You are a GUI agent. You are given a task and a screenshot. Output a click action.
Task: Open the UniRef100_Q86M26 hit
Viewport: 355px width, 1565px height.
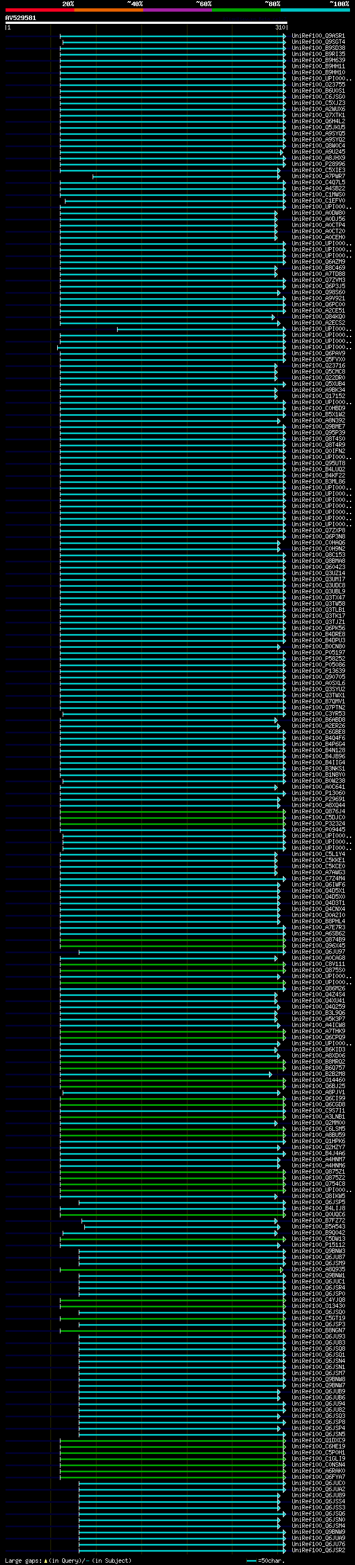pos(318,988)
